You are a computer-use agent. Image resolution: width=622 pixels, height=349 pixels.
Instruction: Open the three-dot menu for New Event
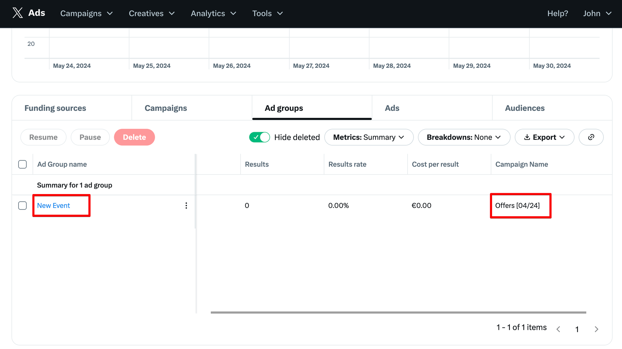point(186,206)
